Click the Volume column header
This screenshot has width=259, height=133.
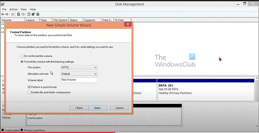coord(13,20)
